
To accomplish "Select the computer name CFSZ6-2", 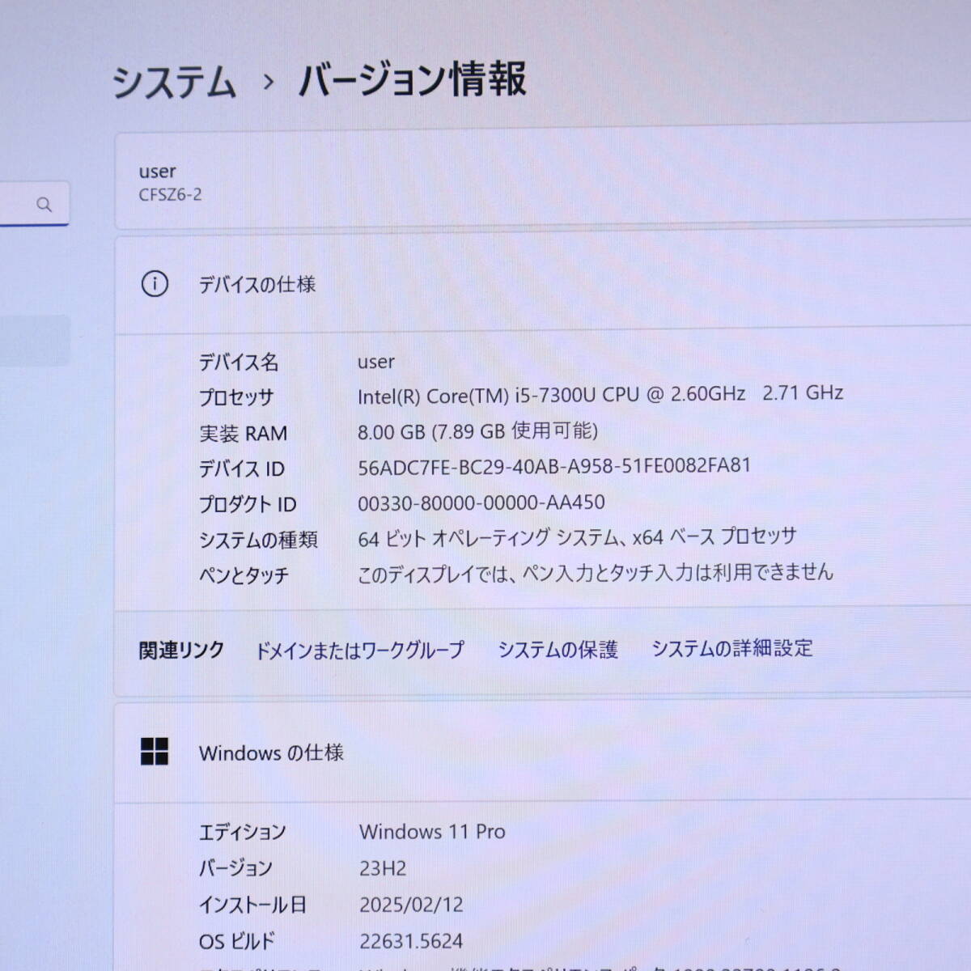I will pyautogui.click(x=170, y=195).
